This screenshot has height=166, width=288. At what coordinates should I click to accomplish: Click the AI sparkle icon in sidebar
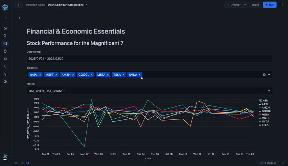tap(5, 66)
